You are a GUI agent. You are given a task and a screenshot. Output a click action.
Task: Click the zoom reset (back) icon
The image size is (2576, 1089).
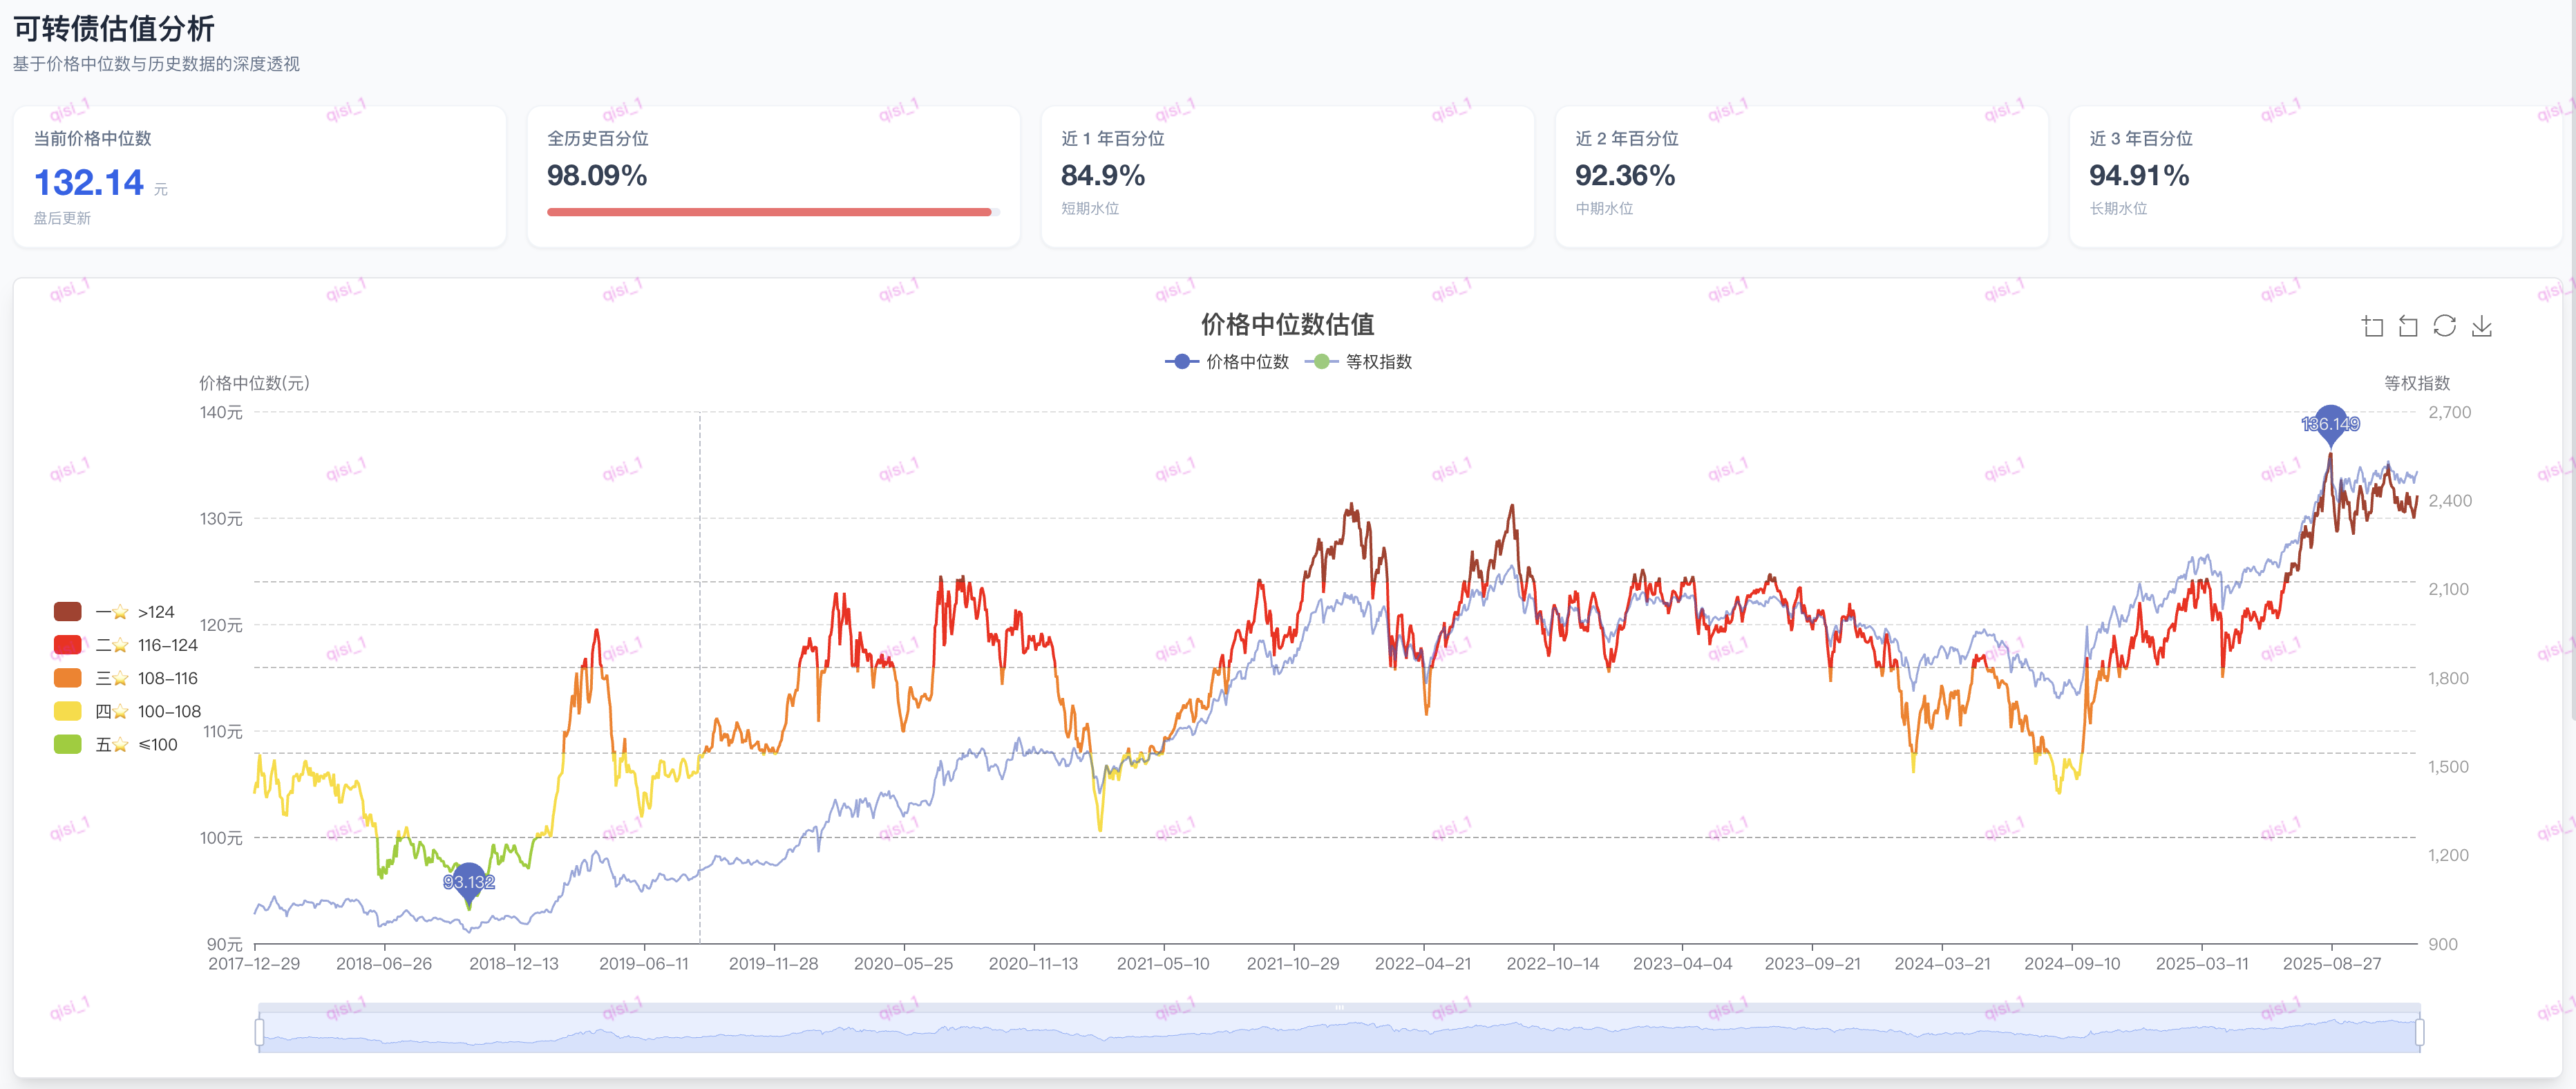pyautogui.click(x=2408, y=326)
